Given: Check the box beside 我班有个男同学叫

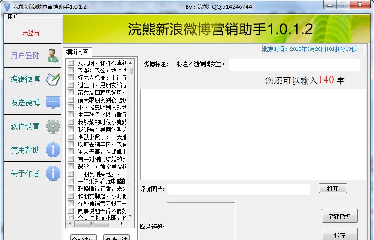Looking at the screenshot, I should pyautogui.click(x=71, y=129).
